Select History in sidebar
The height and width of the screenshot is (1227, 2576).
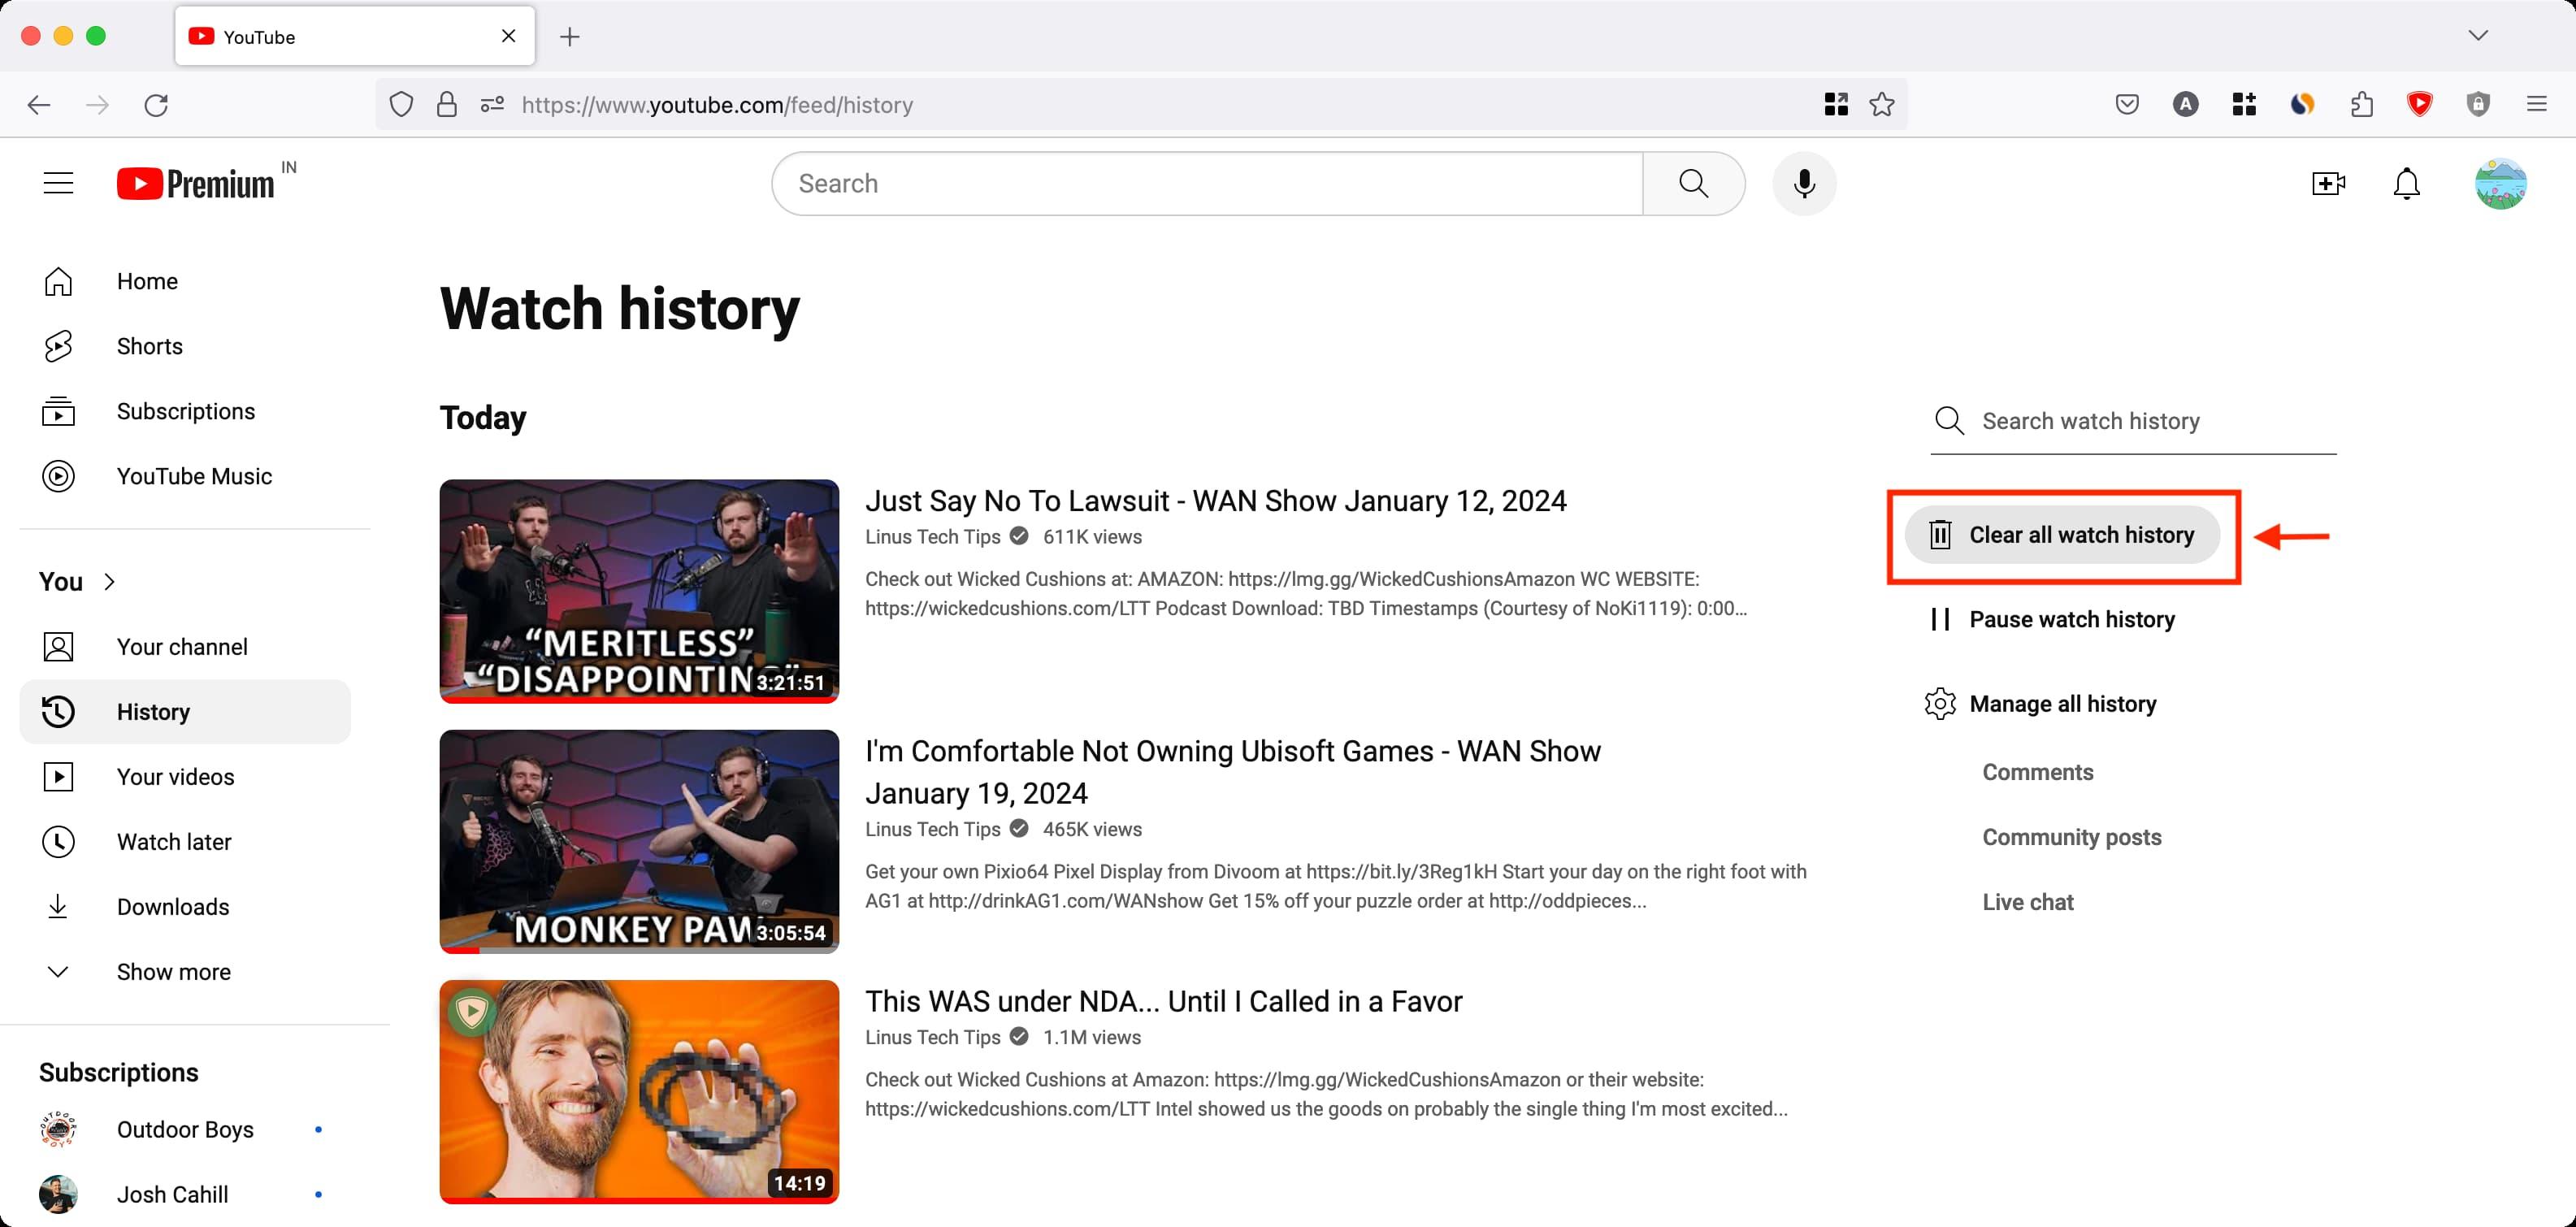(x=185, y=712)
